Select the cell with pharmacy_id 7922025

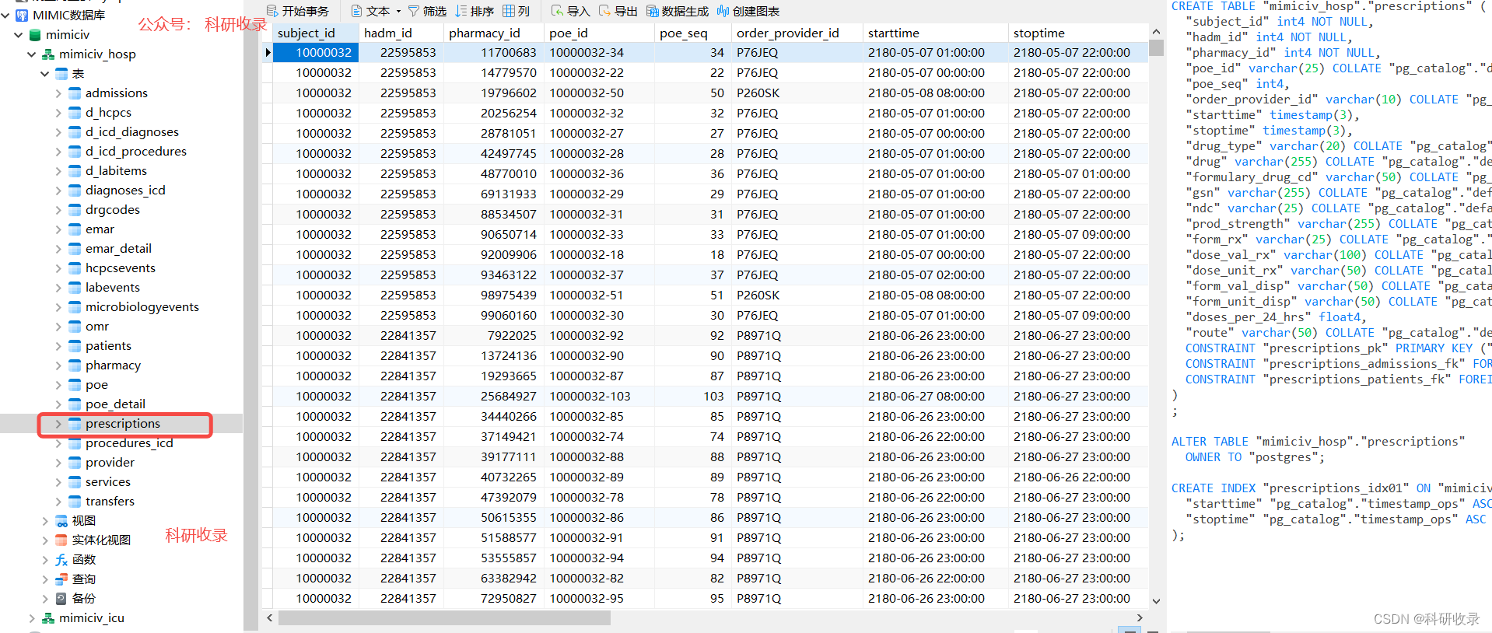click(x=493, y=336)
